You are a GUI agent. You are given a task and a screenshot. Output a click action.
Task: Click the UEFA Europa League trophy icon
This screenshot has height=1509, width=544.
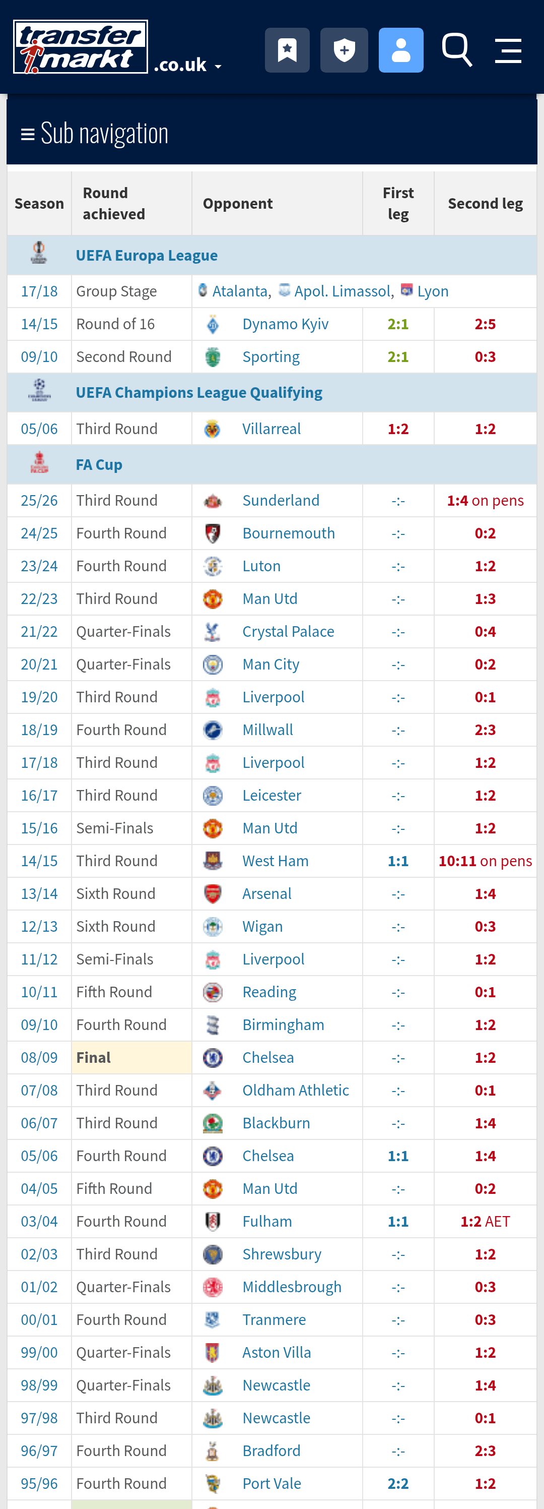click(x=39, y=253)
